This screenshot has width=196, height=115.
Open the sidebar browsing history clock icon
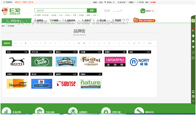tap(193, 53)
